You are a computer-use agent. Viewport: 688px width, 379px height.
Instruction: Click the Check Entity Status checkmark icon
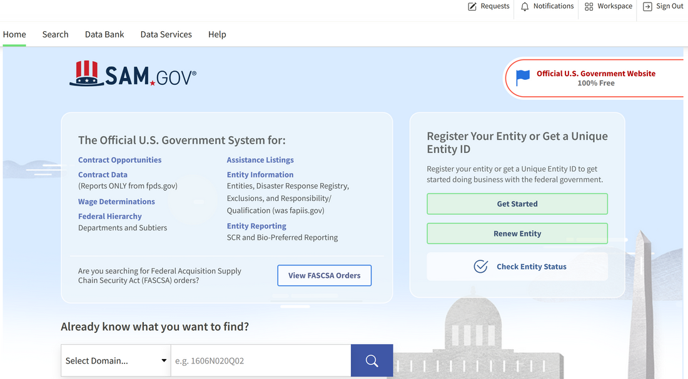pyautogui.click(x=480, y=267)
